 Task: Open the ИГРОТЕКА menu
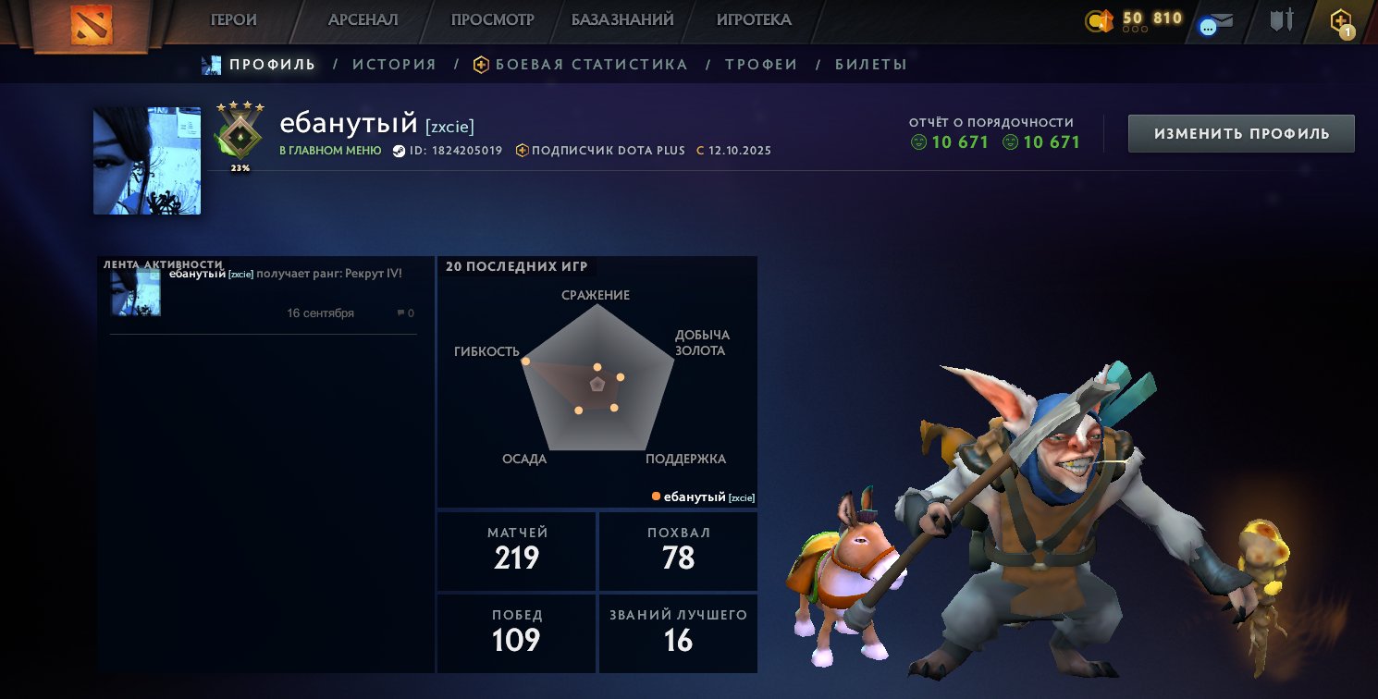[x=754, y=19]
